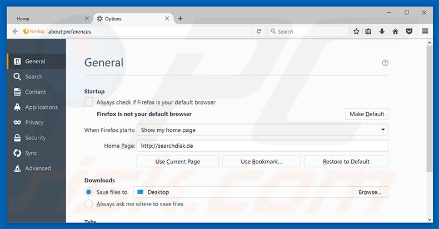Reload the page with refresh icon
The image size is (439, 229).
(x=259, y=31)
